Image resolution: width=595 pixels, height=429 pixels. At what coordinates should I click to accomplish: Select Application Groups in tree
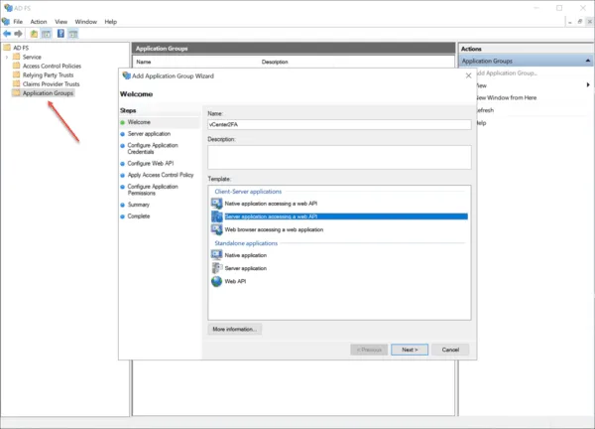pos(48,93)
